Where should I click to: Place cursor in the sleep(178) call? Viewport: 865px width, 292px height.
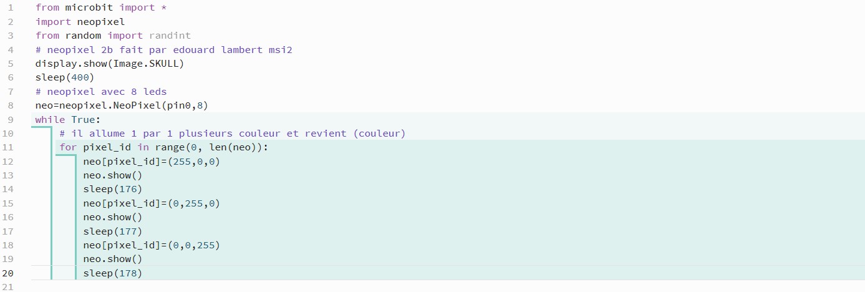pos(113,273)
